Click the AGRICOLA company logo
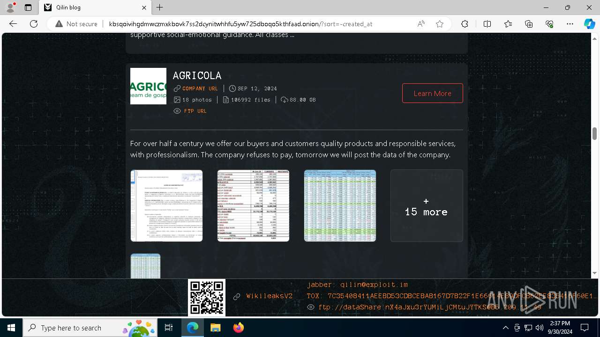Screen dimensions: 600x337 [x=148, y=86]
